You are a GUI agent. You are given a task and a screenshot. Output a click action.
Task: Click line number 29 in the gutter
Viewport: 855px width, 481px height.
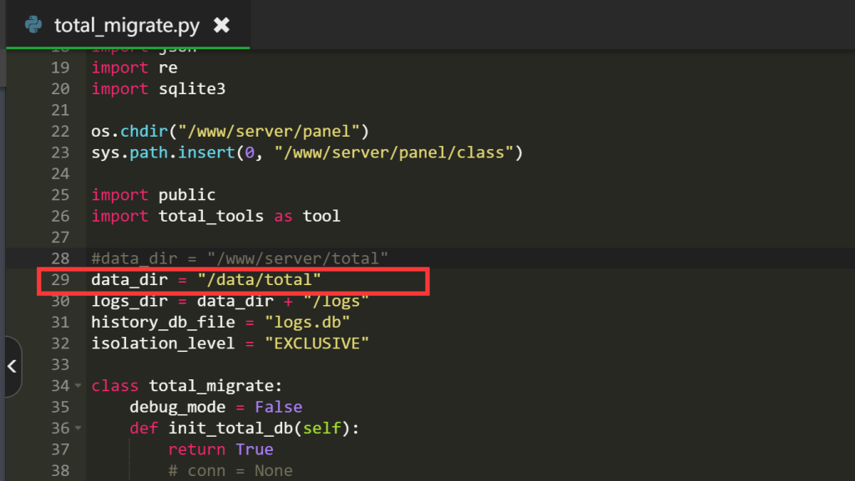pyautogui.click(x=59, y=279)
